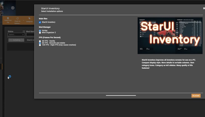Open the Categories toolbar item
This screenshot has width=205, height=117.
pos(29,20)
